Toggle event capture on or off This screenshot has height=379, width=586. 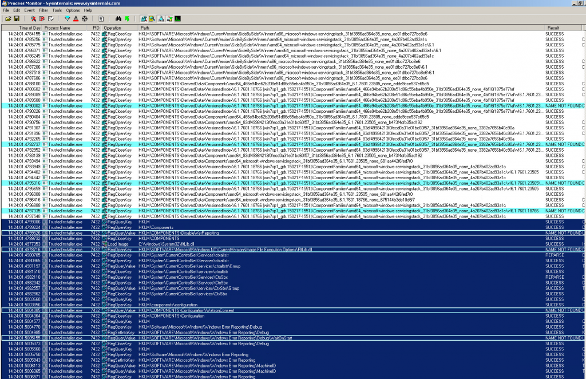click(32, 18)
